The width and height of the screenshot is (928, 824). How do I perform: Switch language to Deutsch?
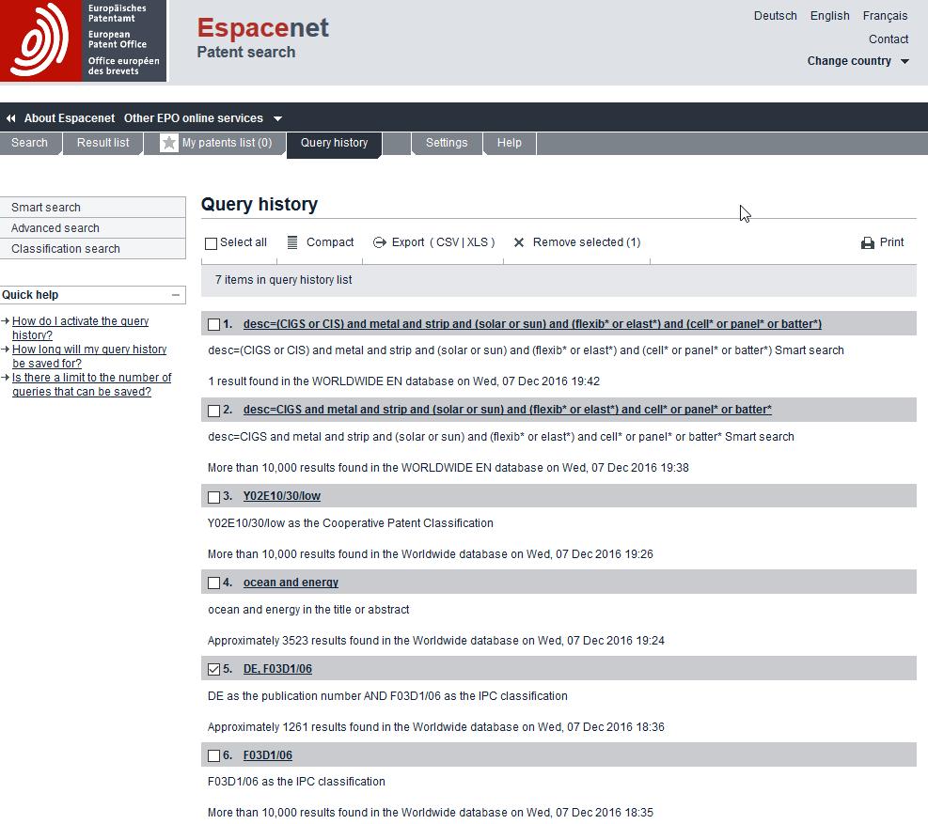(776, 16)
